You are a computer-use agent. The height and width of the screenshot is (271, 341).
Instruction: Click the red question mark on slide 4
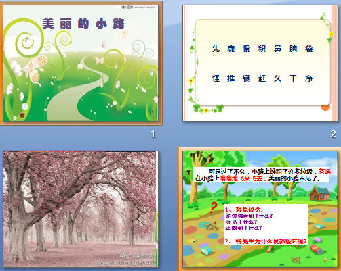point(213,207)
